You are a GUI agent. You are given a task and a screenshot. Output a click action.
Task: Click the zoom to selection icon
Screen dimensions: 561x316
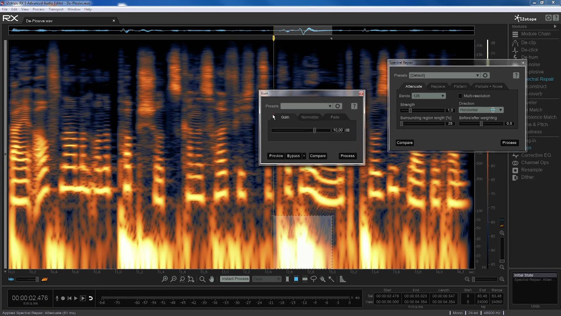[182, 279]
